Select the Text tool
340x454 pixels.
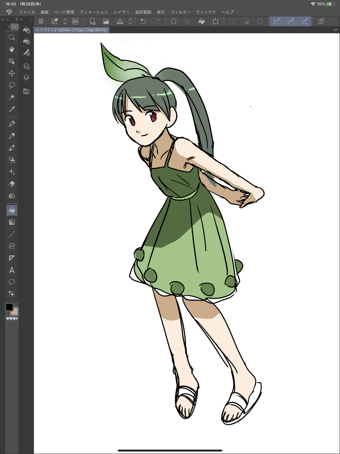12,270
